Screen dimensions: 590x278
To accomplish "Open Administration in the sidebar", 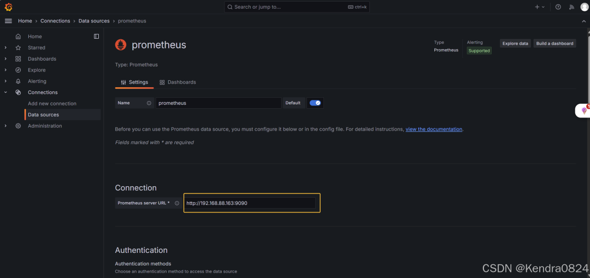I will point(45,126).
